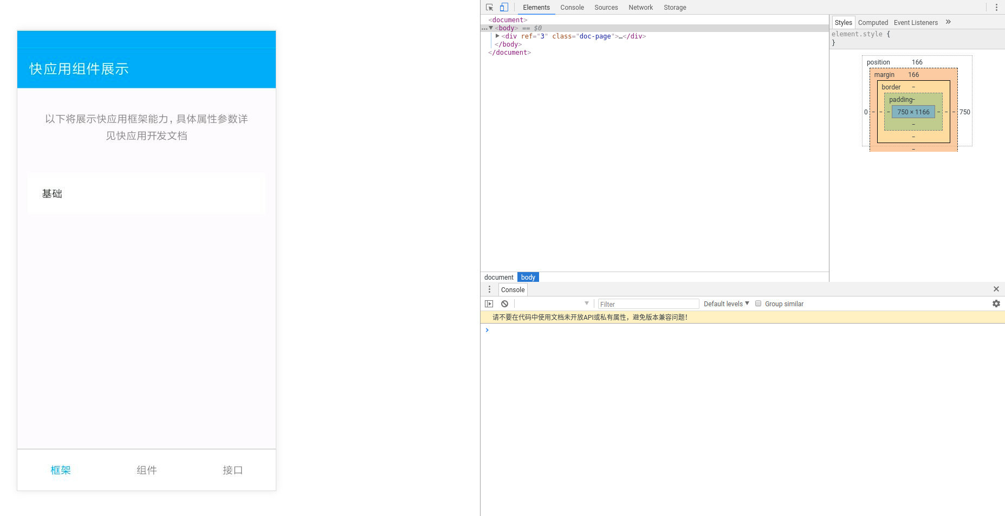
Task: Select 组件 in the bottom navigation
Action: pyautogui.click(x=146, y=470)
